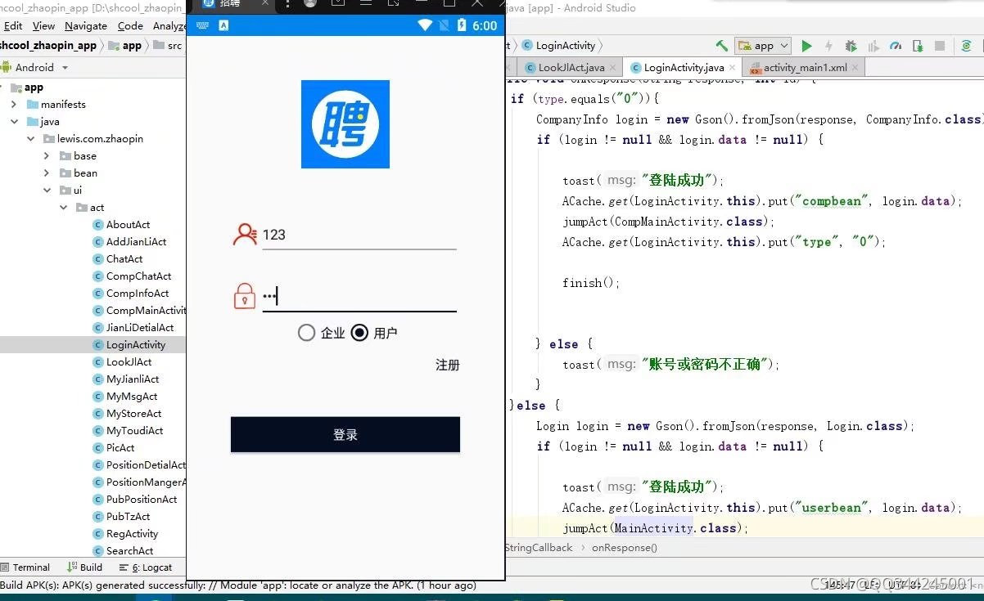Screen dimensions: 984x601
Task: Click the recruitment app logo image
Action: point(345,124)
